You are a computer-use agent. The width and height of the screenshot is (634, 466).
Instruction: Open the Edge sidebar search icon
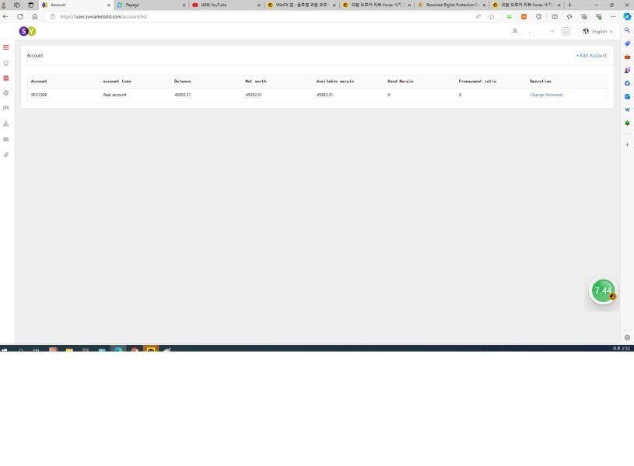pyautogui.click(x=627, y=30)
